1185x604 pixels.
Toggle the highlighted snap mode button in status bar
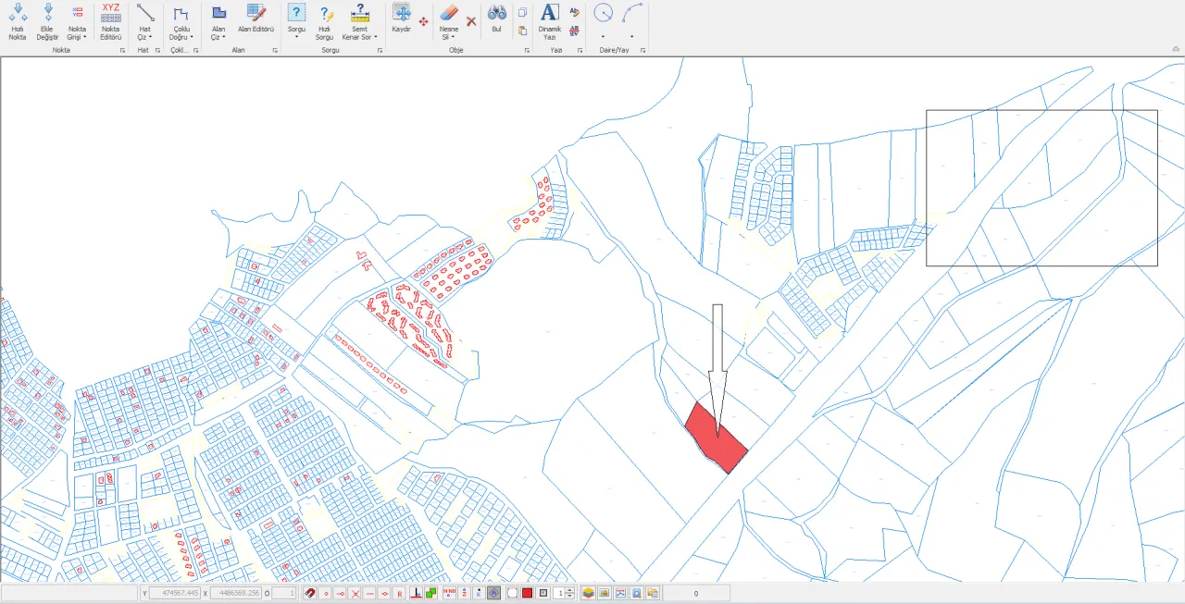click(494, 593)
